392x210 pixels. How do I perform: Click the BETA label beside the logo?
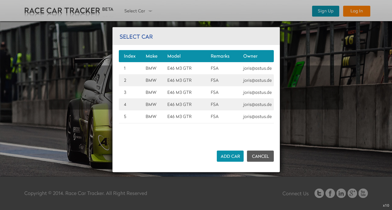108,9
